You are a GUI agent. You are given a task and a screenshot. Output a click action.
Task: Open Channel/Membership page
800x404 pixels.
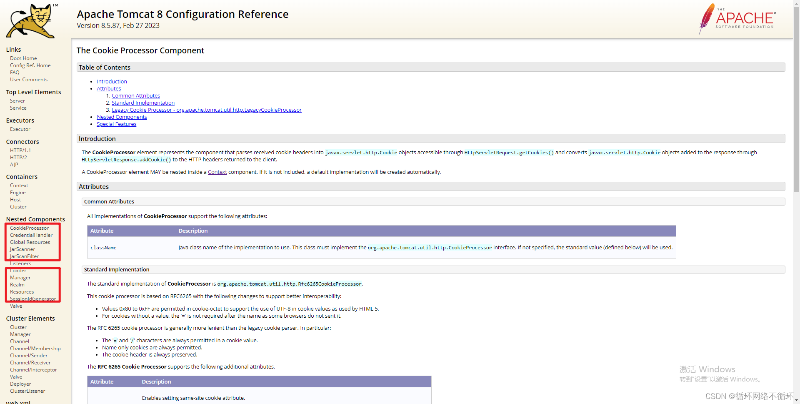[x=35, y=349]
